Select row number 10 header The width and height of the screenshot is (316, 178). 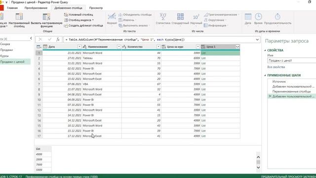39,100
